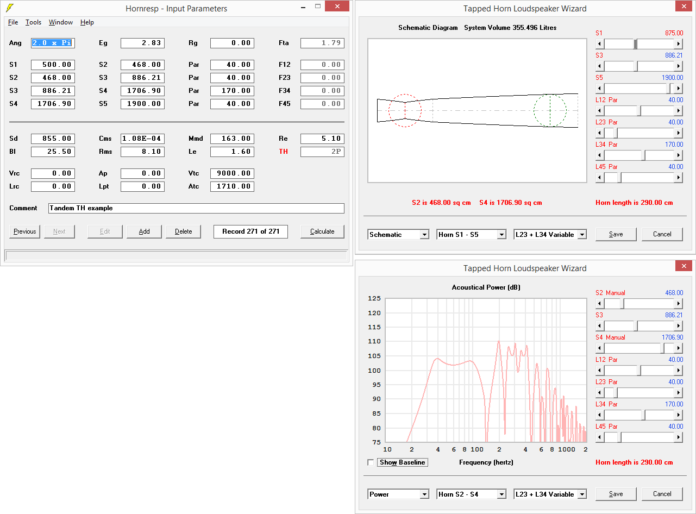The image size is (696, 514).
Task: Save in the schematic wizard window
Action: tap(616, 234)
